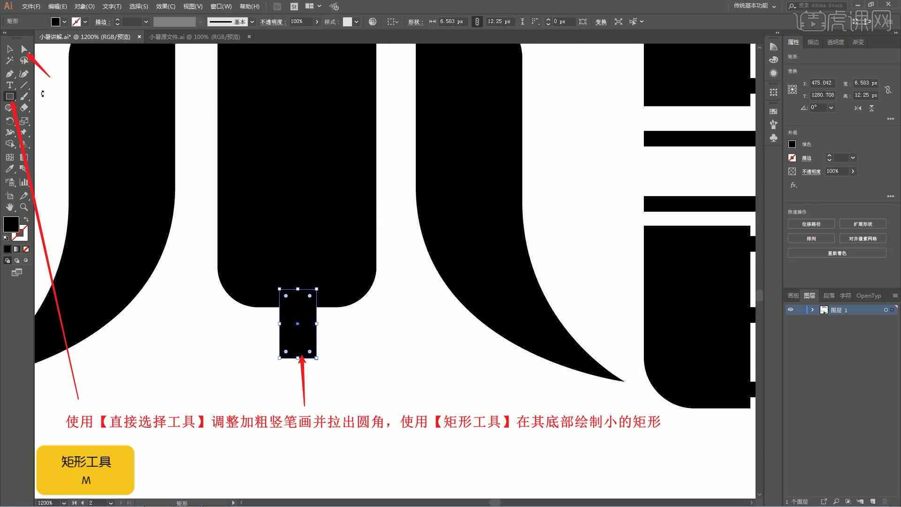The width and height of the screenshot is (901, 507).
Task: Select the Pen tool in toolbar
Action: [9, 72]
